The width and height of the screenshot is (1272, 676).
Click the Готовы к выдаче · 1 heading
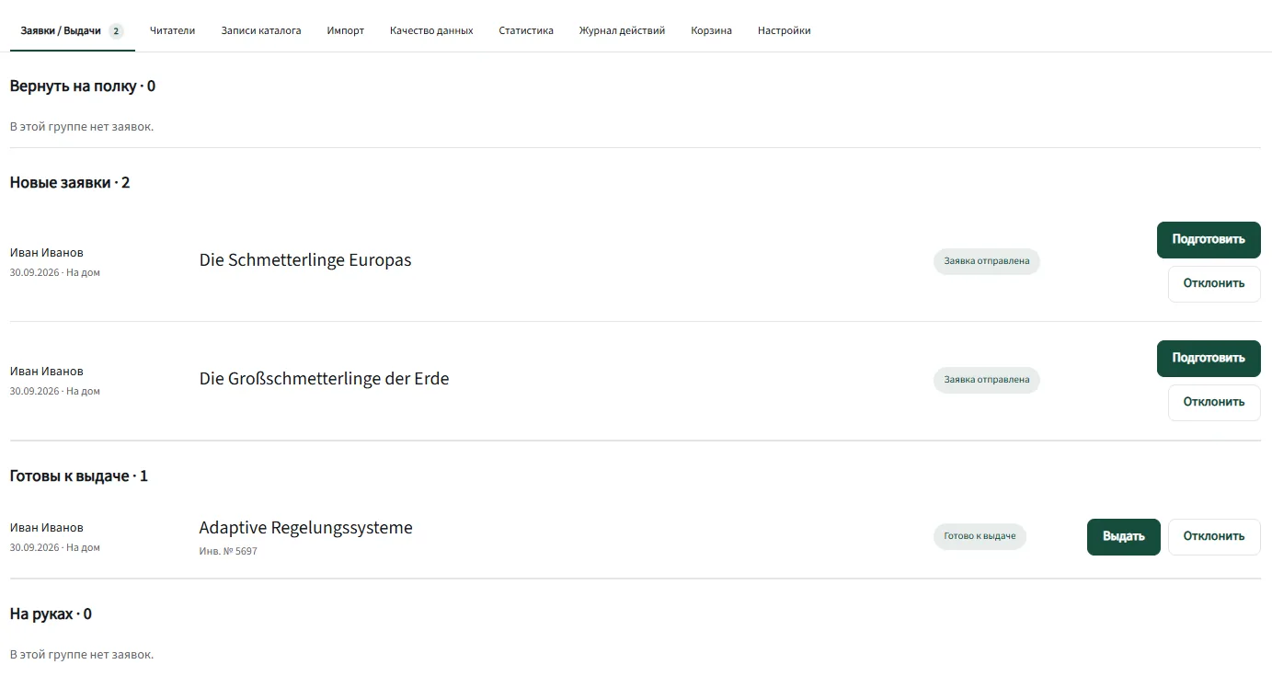(x=79, y=476)
